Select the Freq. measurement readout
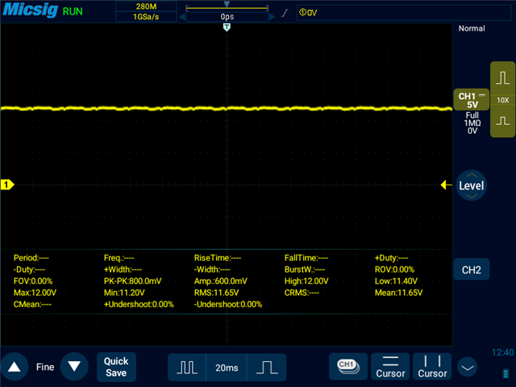 point(119,258)
